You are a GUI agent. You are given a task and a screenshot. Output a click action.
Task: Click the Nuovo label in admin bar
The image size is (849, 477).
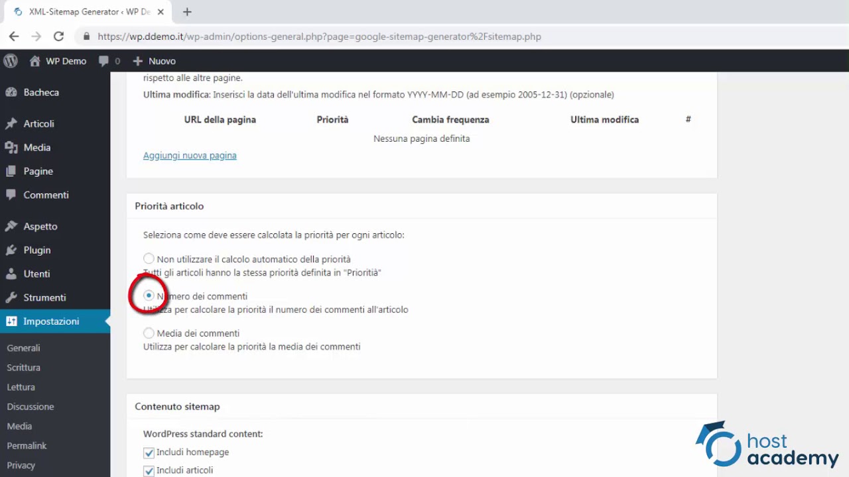pos(162,61)
